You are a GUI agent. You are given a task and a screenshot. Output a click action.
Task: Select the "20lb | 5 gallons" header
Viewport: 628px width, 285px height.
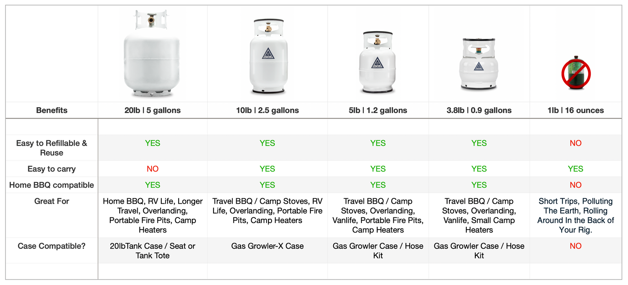pos(152,110)
